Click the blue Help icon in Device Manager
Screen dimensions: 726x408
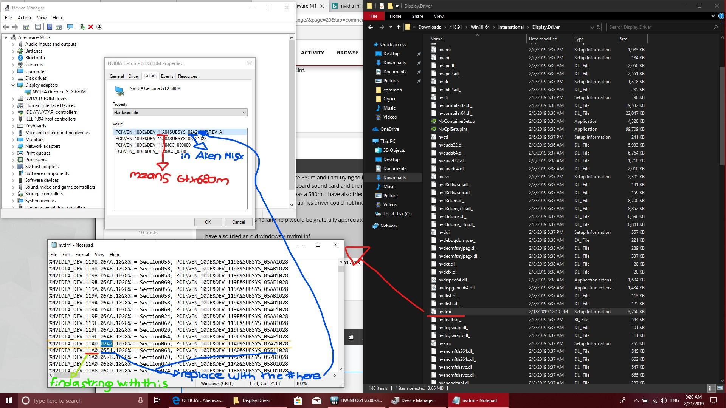(50, 27)
